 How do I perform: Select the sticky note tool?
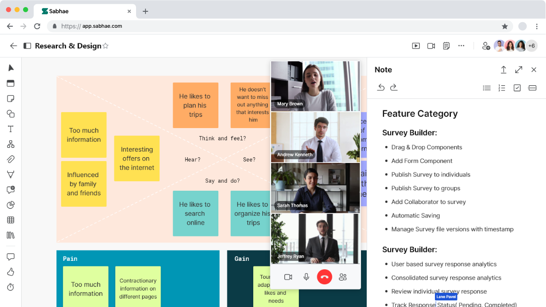[11, 98]
